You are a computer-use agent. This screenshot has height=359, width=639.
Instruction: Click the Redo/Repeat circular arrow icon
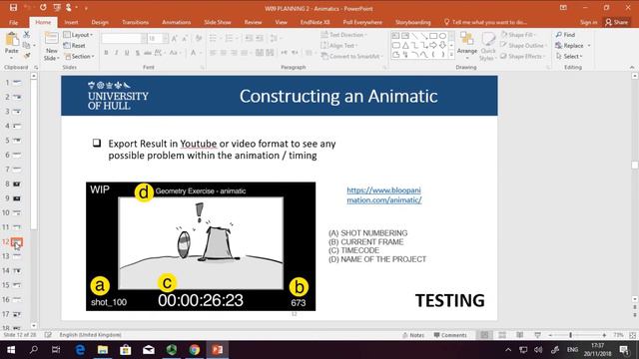pos(43,8)
